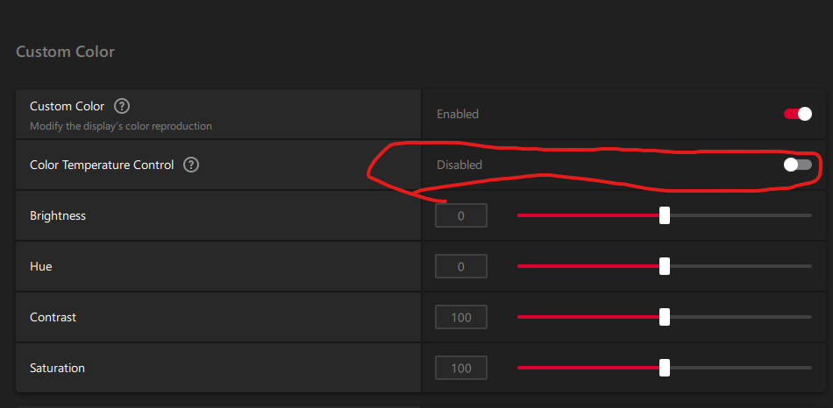Click the Saturation value input field
Image resolution: width=833 pixels, height=408 pixels.
(x=461, y=369)
